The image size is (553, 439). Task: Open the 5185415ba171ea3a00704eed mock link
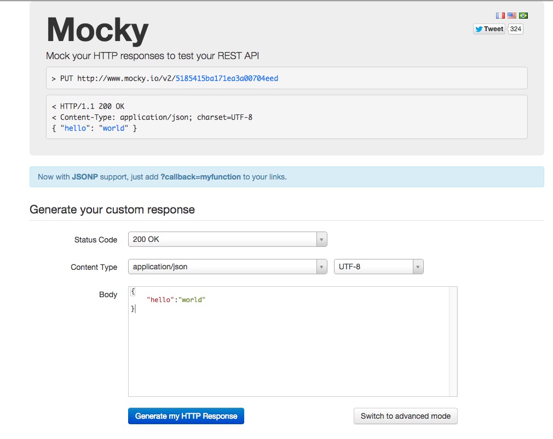(x=227, y=78)
